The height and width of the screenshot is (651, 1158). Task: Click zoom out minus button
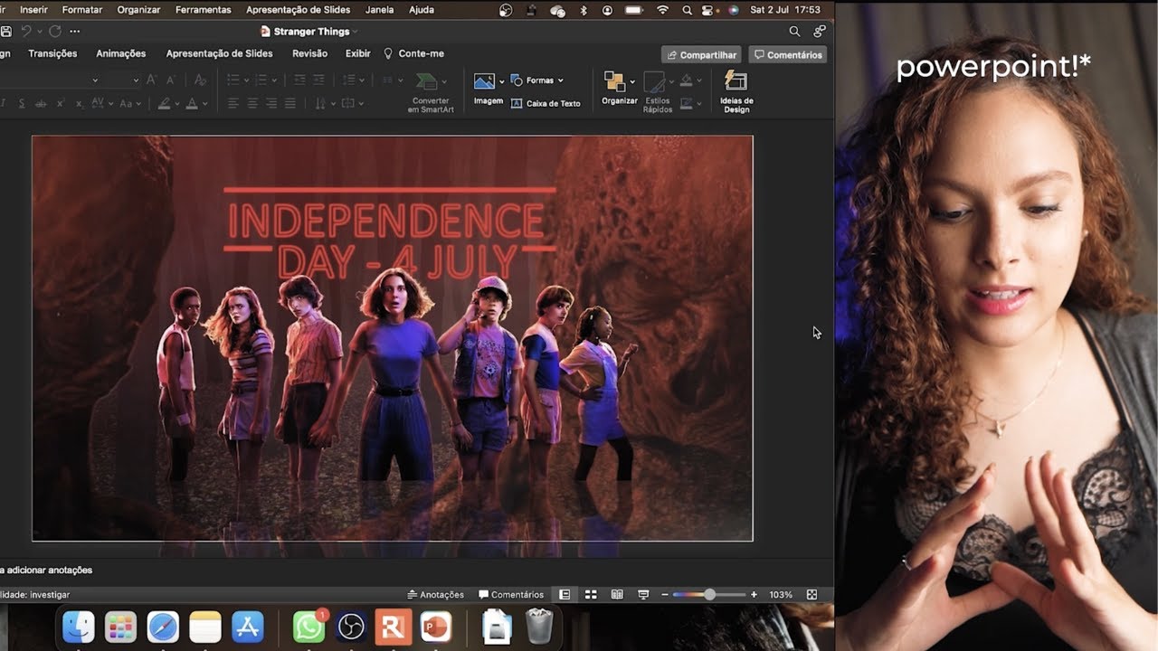(665, 595)
